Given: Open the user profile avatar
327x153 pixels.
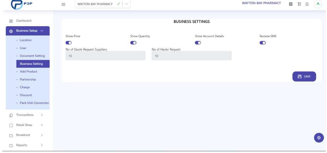Looking at the screenshot, I should (x=318, y=4).
